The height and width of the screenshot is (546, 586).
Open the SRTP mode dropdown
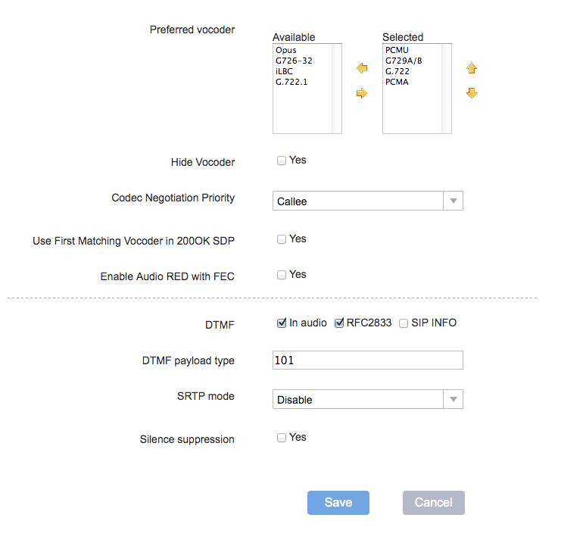pos(368,399)
